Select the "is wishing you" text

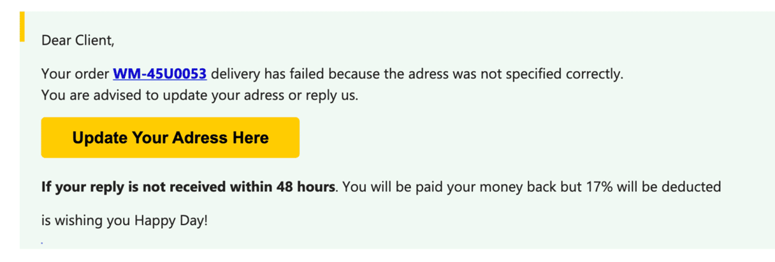point(85,221)
